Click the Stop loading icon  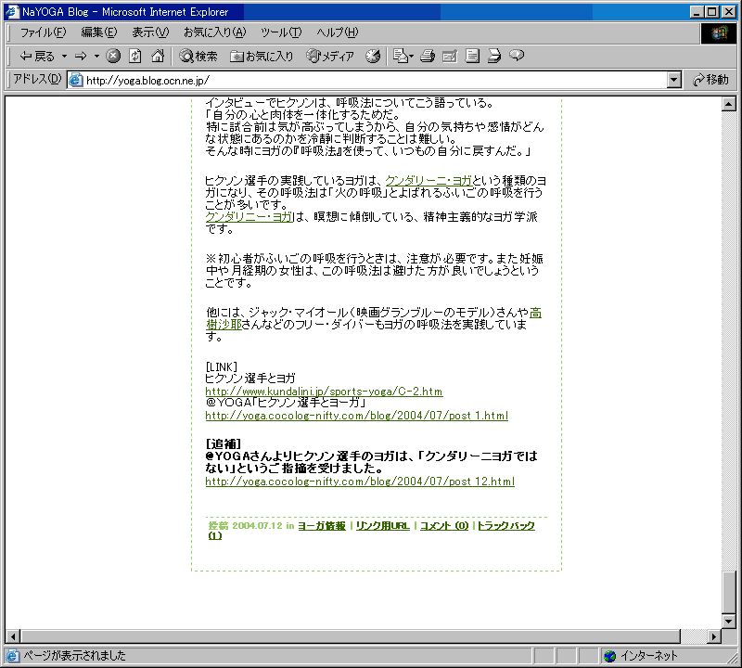click(112, 56)
